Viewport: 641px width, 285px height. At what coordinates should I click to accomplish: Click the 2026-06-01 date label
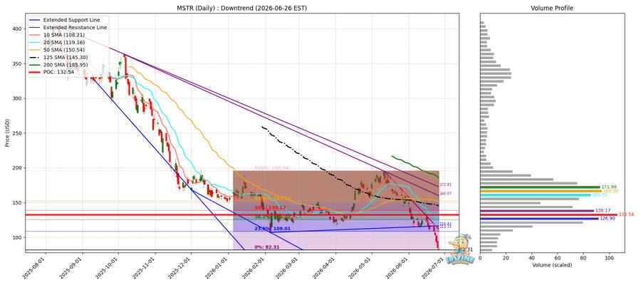pyautogui.click(x=398, y=267)
